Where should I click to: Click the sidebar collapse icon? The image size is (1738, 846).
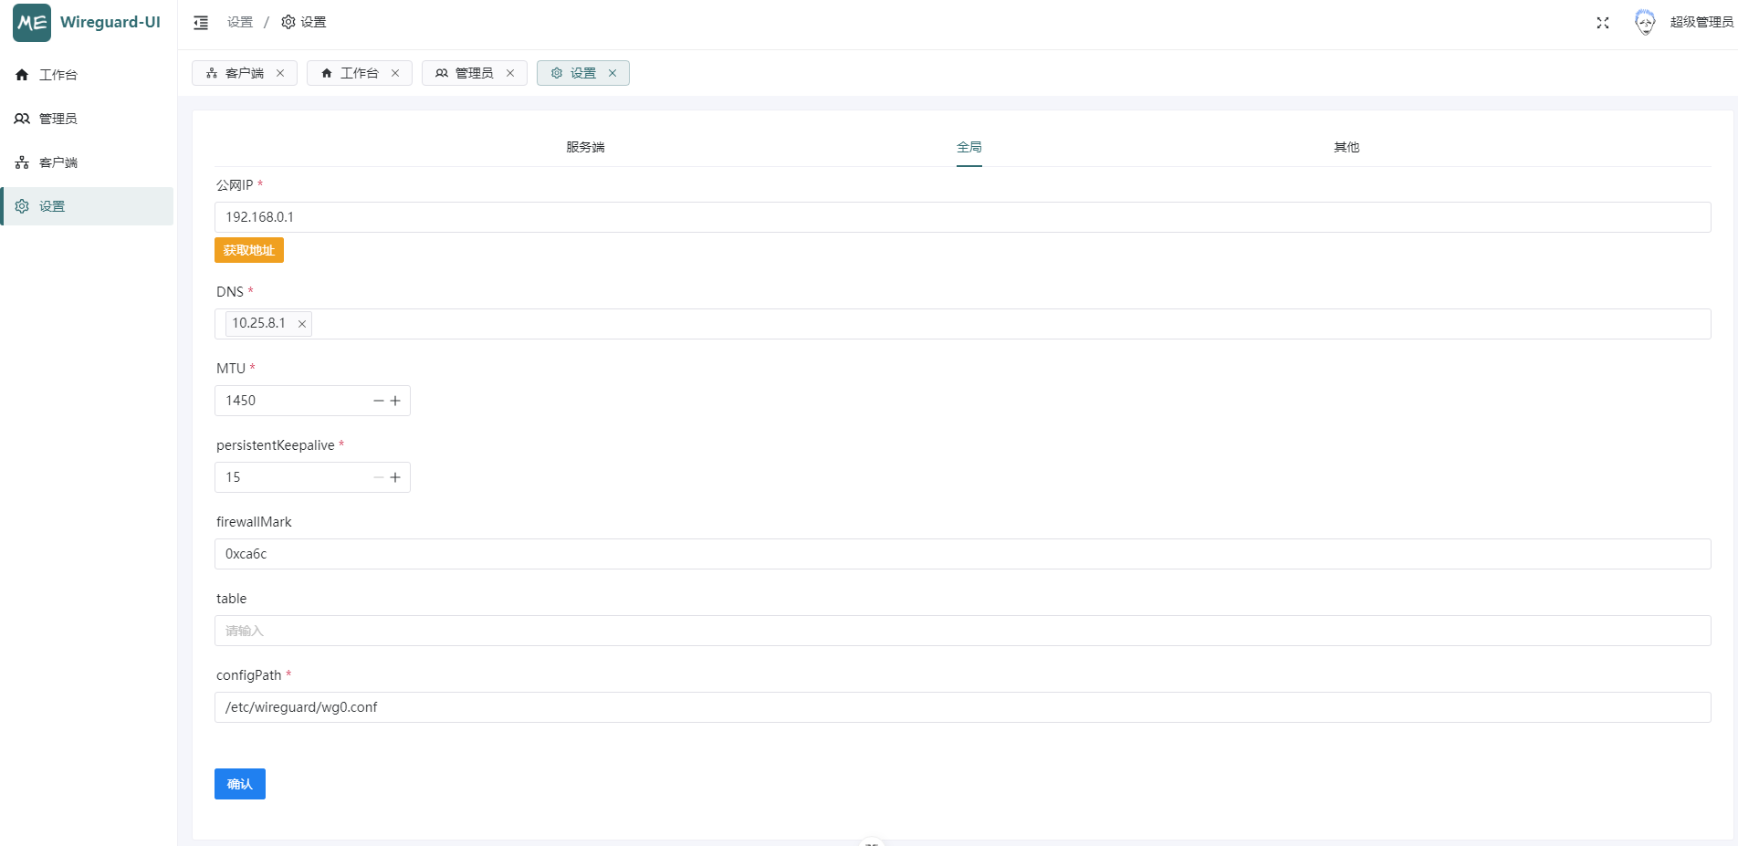pos(201,23)
